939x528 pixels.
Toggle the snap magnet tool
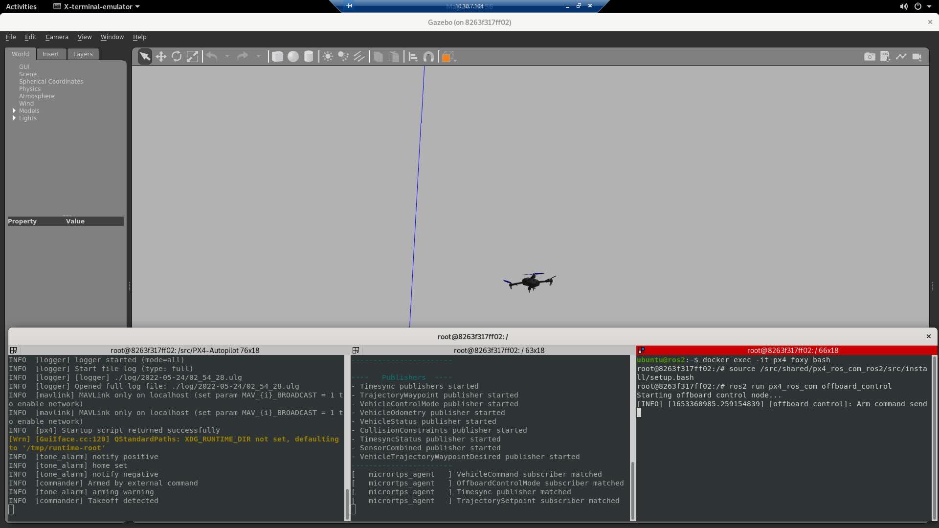pos(428,57)
